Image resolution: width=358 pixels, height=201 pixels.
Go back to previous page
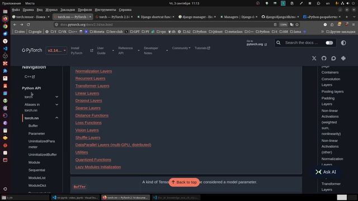[x=15, y=25]
